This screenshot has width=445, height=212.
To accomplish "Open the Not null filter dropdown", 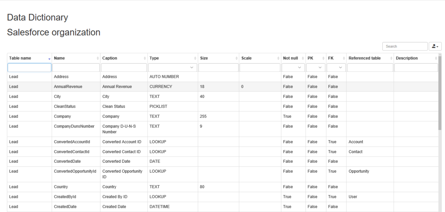I will 293,68.
